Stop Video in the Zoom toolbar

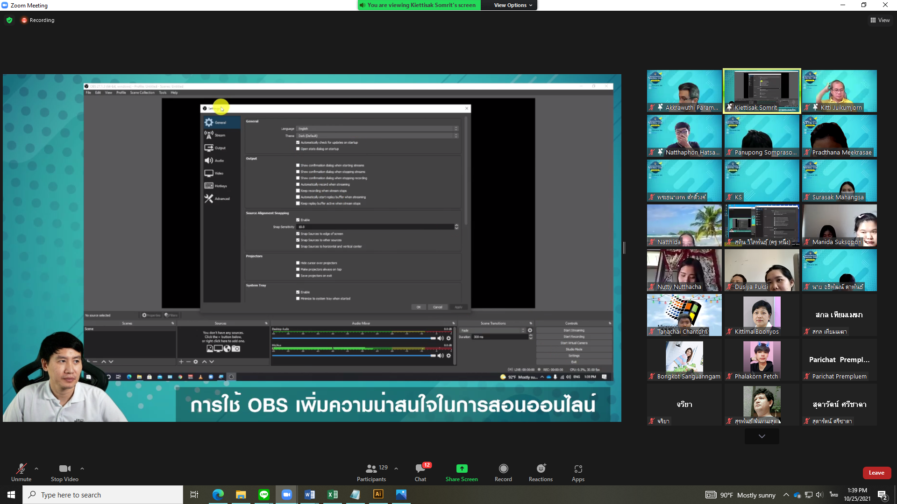point(64,472)
